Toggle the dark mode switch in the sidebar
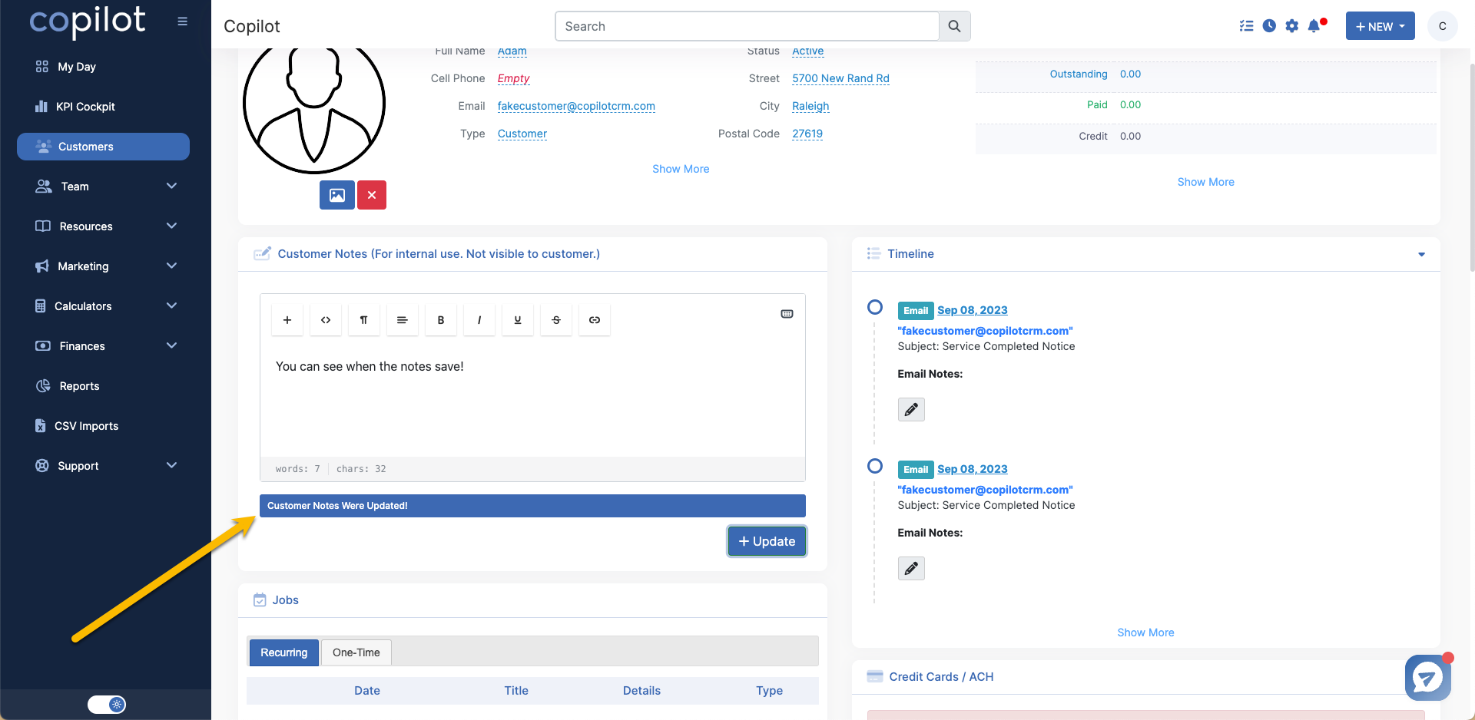The image size is (1475, 720). [107, 705]
